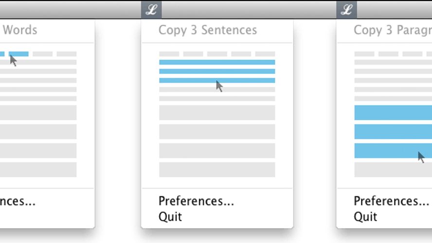Choose the first gray sentence line below the blue lines
432x243 pixels.
tap(217, 89)
